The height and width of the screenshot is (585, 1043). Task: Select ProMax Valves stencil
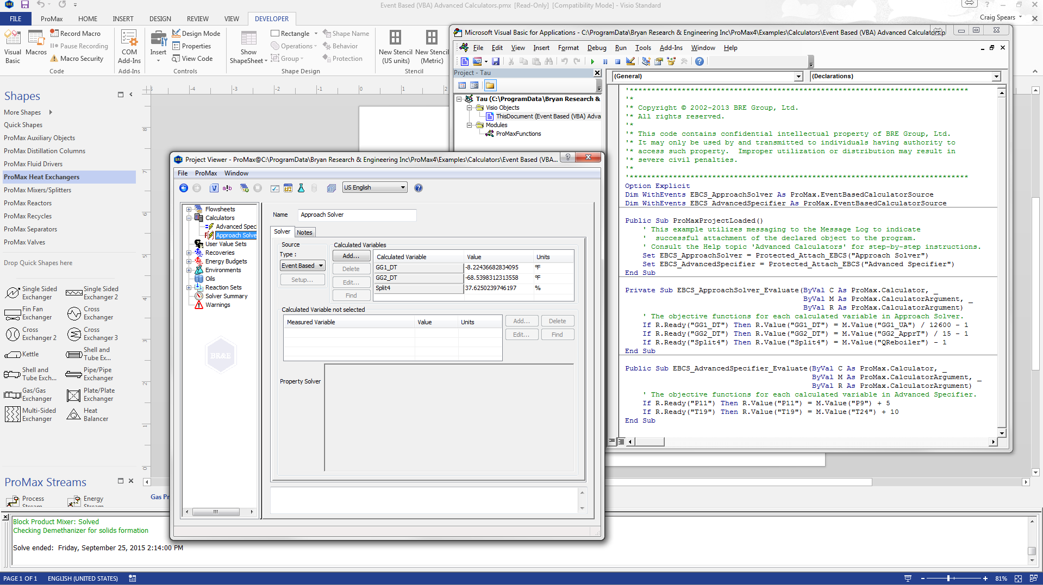[24, 242]
